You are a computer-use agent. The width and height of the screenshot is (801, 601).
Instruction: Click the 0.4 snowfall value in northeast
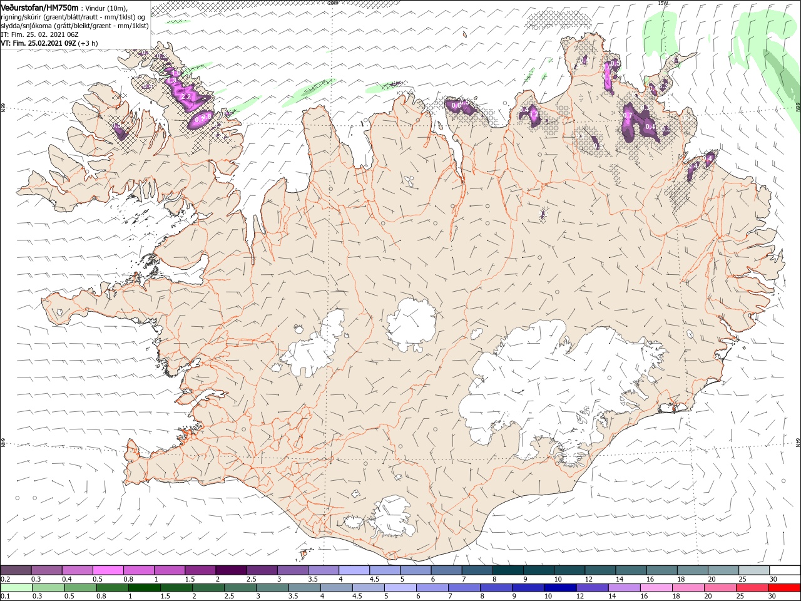point(650,127)
